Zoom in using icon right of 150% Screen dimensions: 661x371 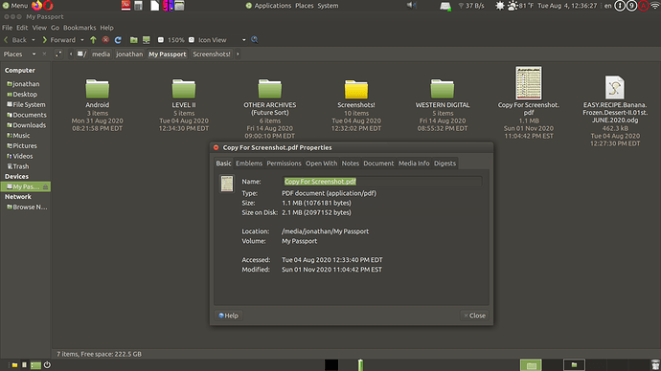(192, 40)
